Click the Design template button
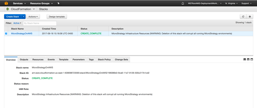Image resolution: width=257 pixels, height=108 pixels. tap(57, 17)
